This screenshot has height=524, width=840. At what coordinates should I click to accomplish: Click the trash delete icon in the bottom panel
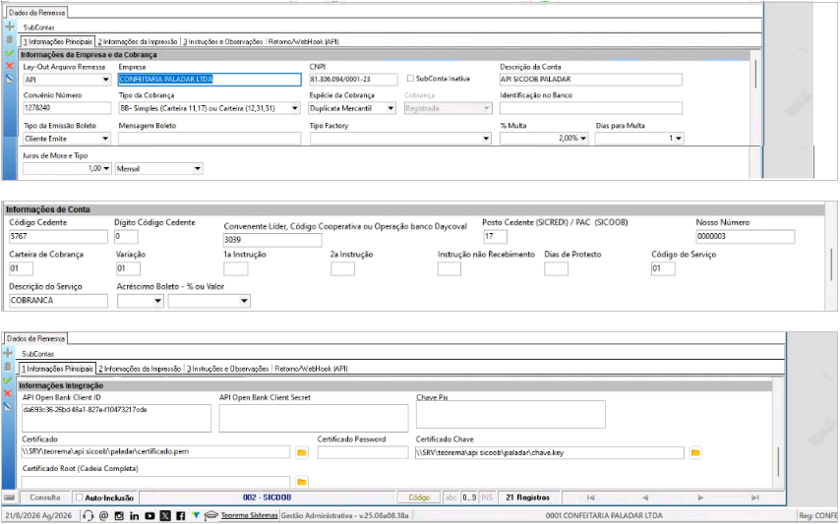8,367
